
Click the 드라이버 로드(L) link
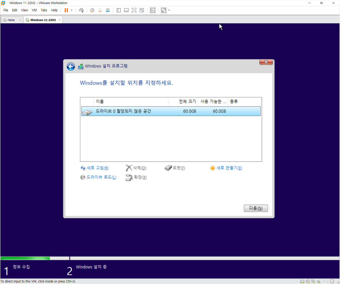click(98, 177)
